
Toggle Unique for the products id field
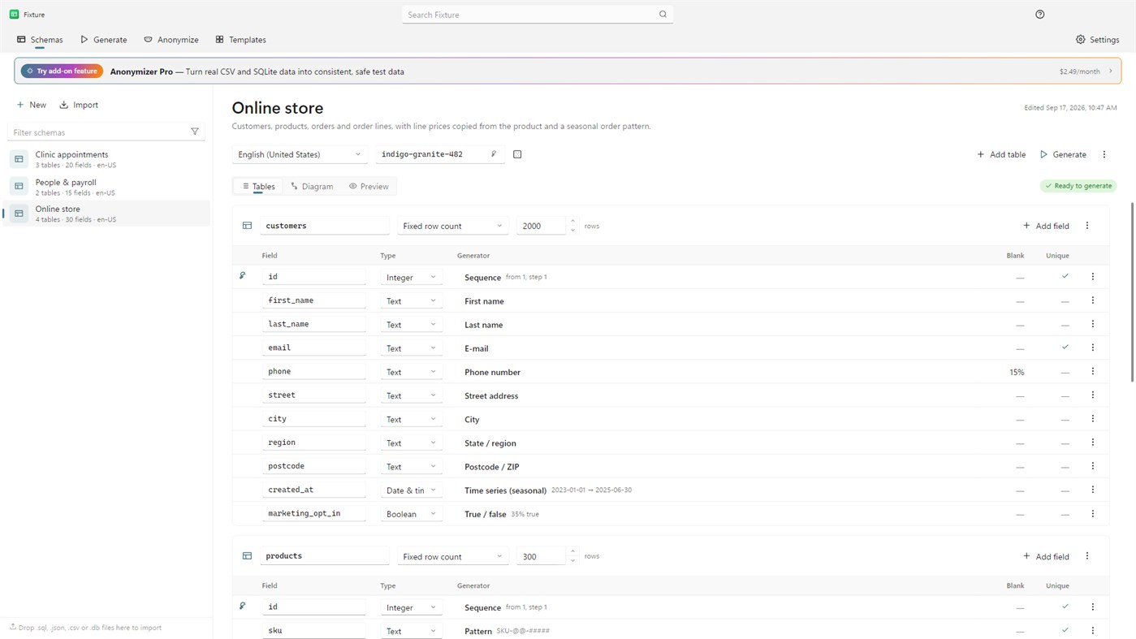[x=1065, y=607]
